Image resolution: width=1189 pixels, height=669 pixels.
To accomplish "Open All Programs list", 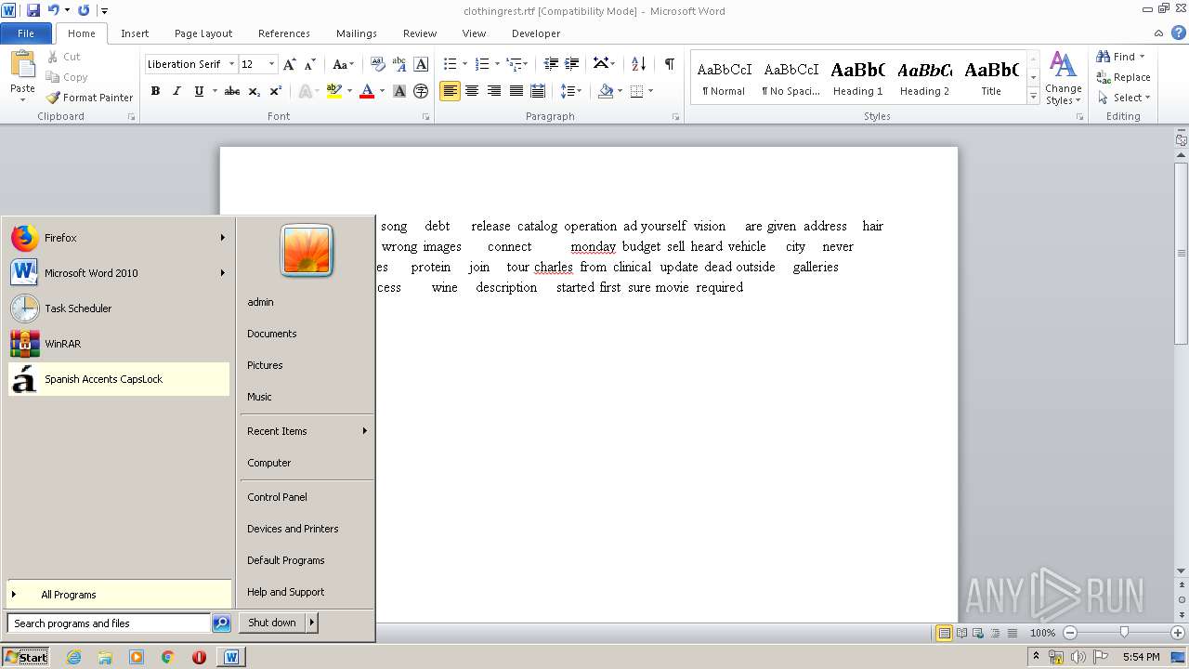I will click(119, 595).
